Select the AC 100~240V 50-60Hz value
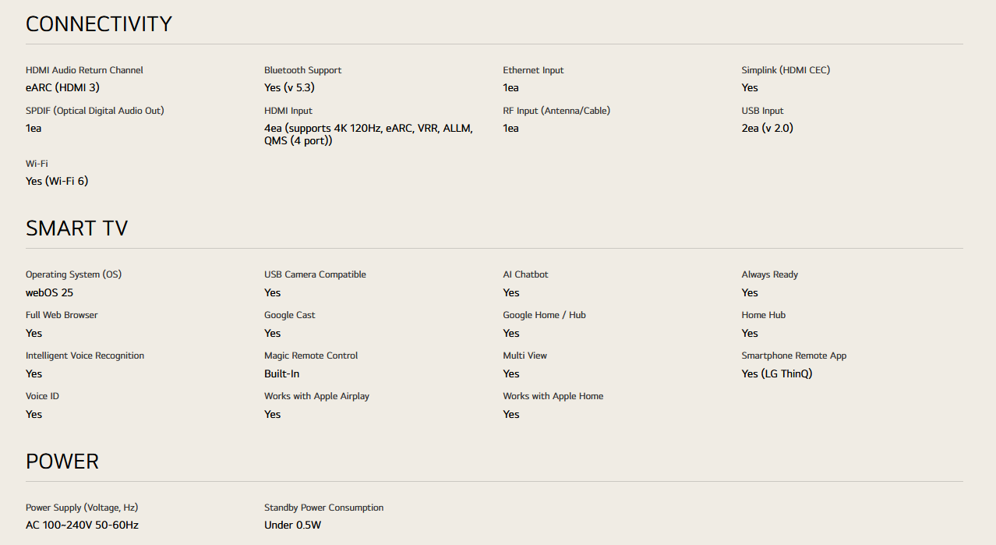Image resolution: width=996 pixels, height=545 pixels. 82,525
